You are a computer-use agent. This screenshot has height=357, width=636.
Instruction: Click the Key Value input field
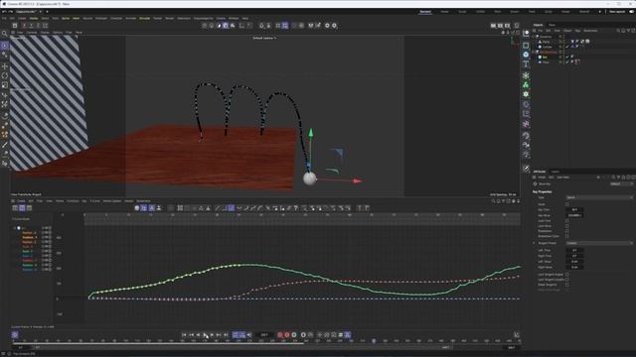point(574,215)
